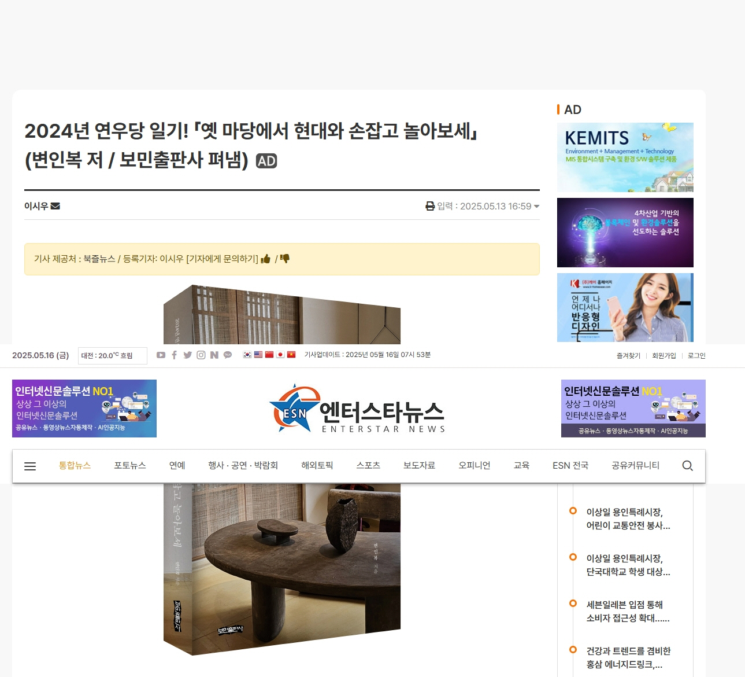Viewport: 745px width, 677px height.
Task: Email reporter 이시우 via envelope icon
Action: pyautogui.click(x=55, y=206)
